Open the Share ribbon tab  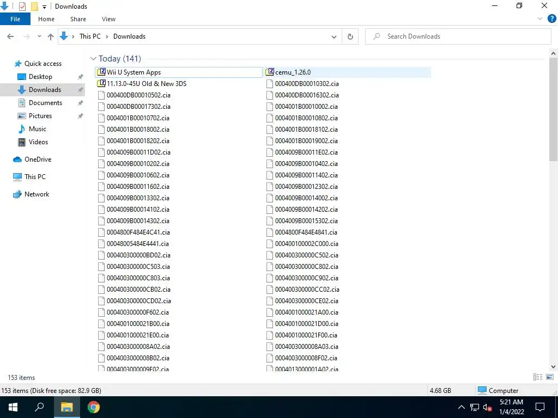tap(78, 19)
